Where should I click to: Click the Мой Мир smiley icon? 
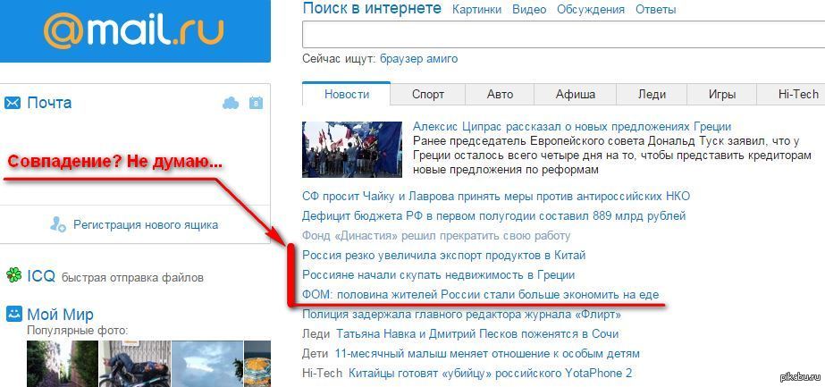pyautogui.click(x=13, y=314)
